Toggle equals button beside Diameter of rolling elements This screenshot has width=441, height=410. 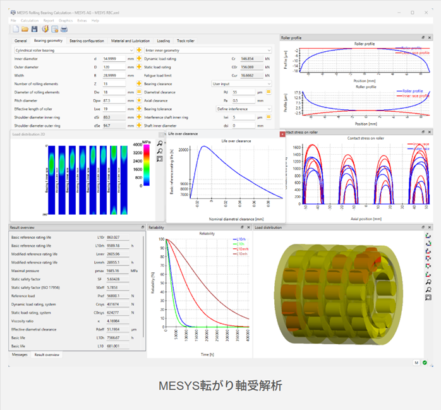(x=139, y=92)
